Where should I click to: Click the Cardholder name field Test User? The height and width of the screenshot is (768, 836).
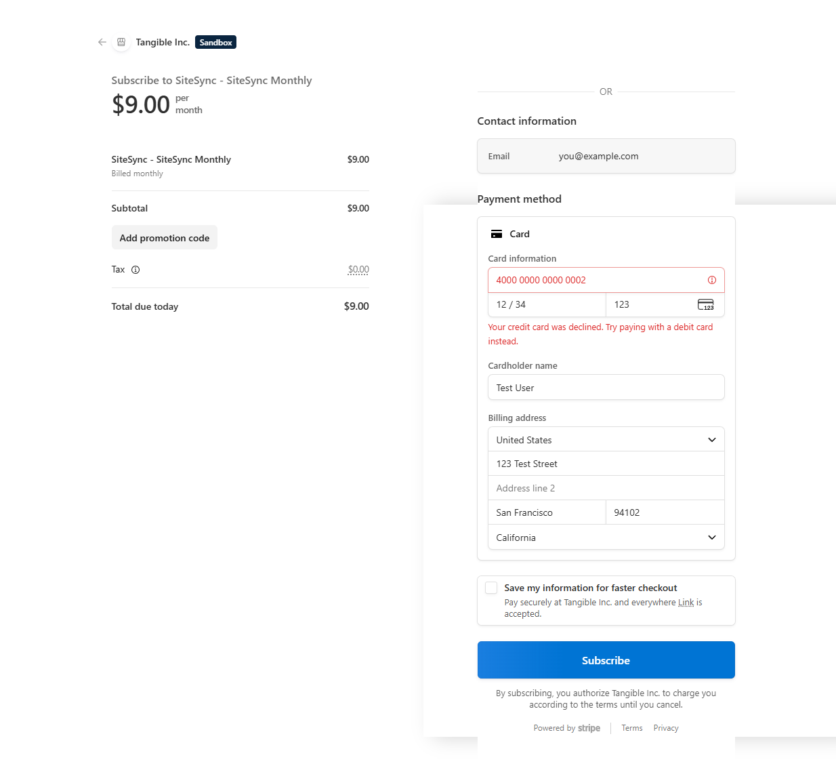(x=606, y=387)
